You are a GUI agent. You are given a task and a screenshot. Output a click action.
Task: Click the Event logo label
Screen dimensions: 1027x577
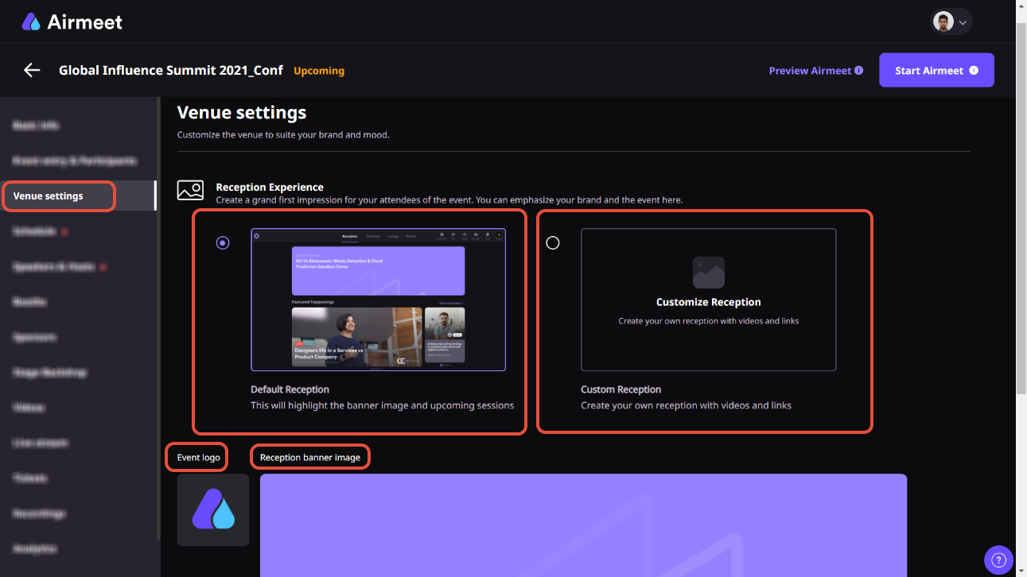tap(199, 457)
